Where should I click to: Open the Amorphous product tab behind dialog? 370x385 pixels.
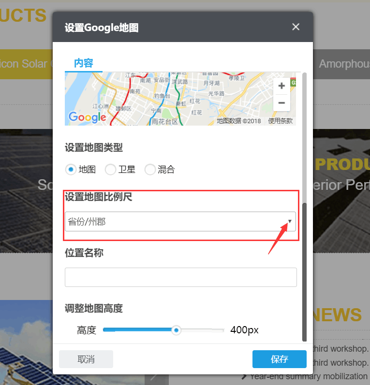pos(344,64)
